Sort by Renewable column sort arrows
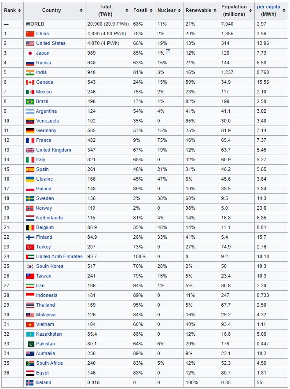 [x=215, y=11]
